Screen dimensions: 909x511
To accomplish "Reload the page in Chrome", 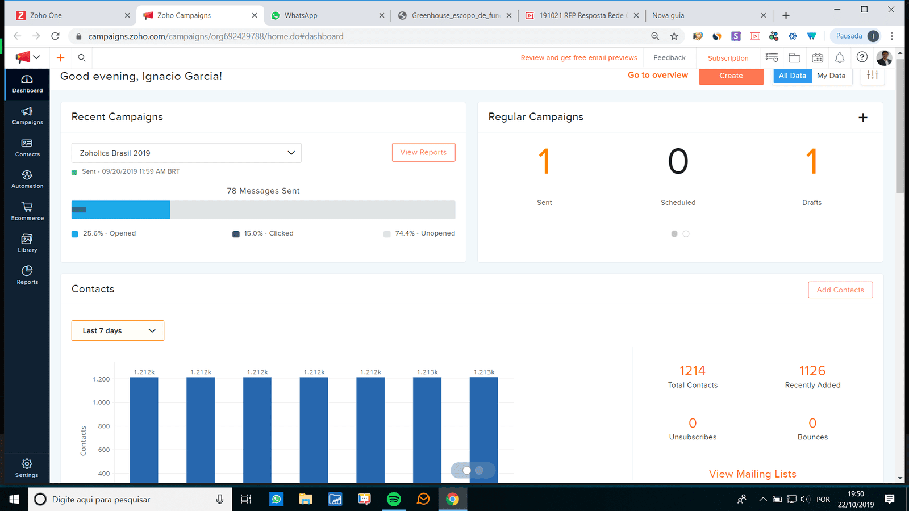I will [55, 36].
